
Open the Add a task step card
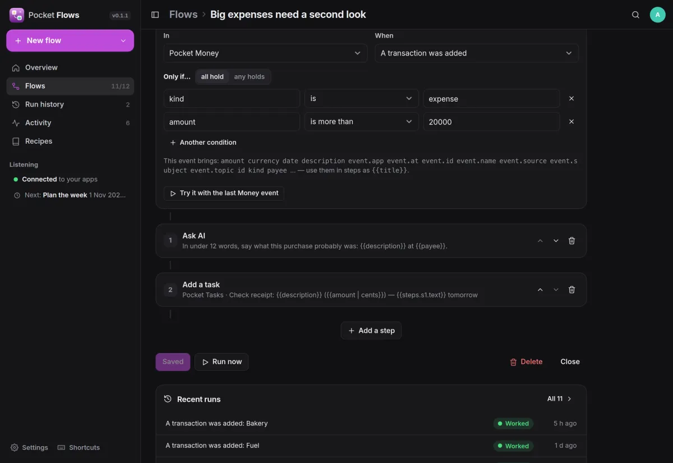click(x=371, y=290)
